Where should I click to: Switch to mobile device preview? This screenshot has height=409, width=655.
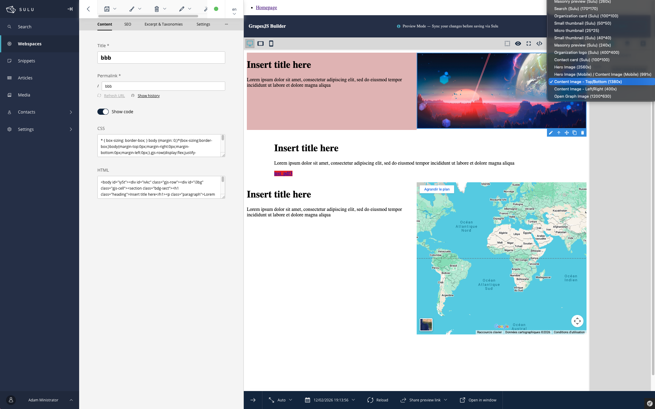271,43
